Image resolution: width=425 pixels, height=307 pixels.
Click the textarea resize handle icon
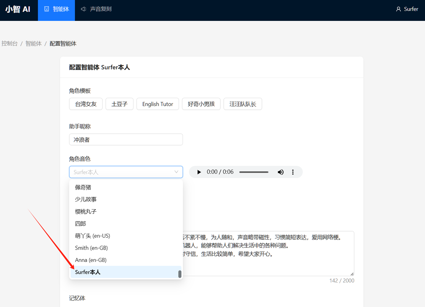pos(351,274)
